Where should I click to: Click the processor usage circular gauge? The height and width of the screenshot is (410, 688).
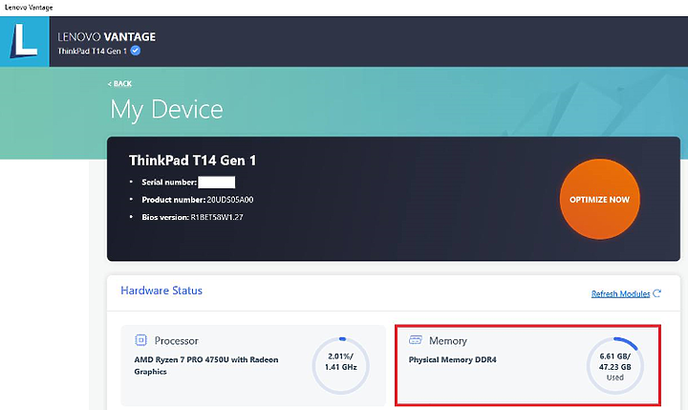(341, 365)
